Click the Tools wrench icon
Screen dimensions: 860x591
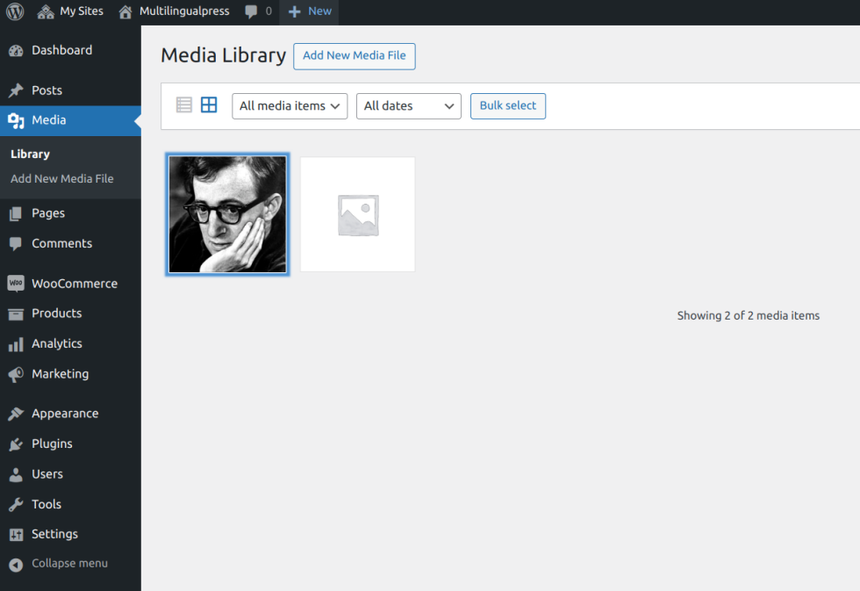point(16,504)
